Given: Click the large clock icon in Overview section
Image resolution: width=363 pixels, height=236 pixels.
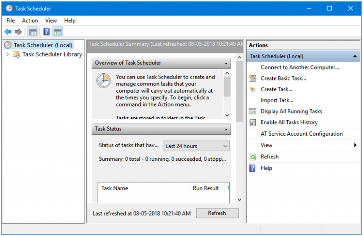Looking at the screenshot, I should pyautogui.click(x=104, y=80).
